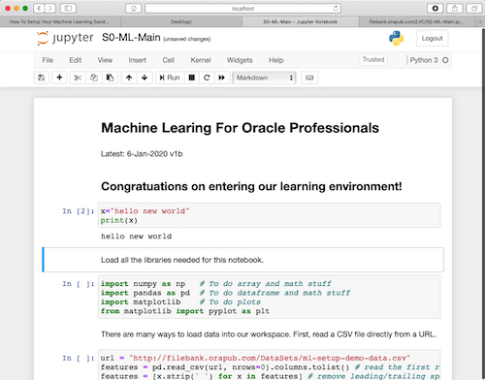Open the Help menu

[276, 60]
